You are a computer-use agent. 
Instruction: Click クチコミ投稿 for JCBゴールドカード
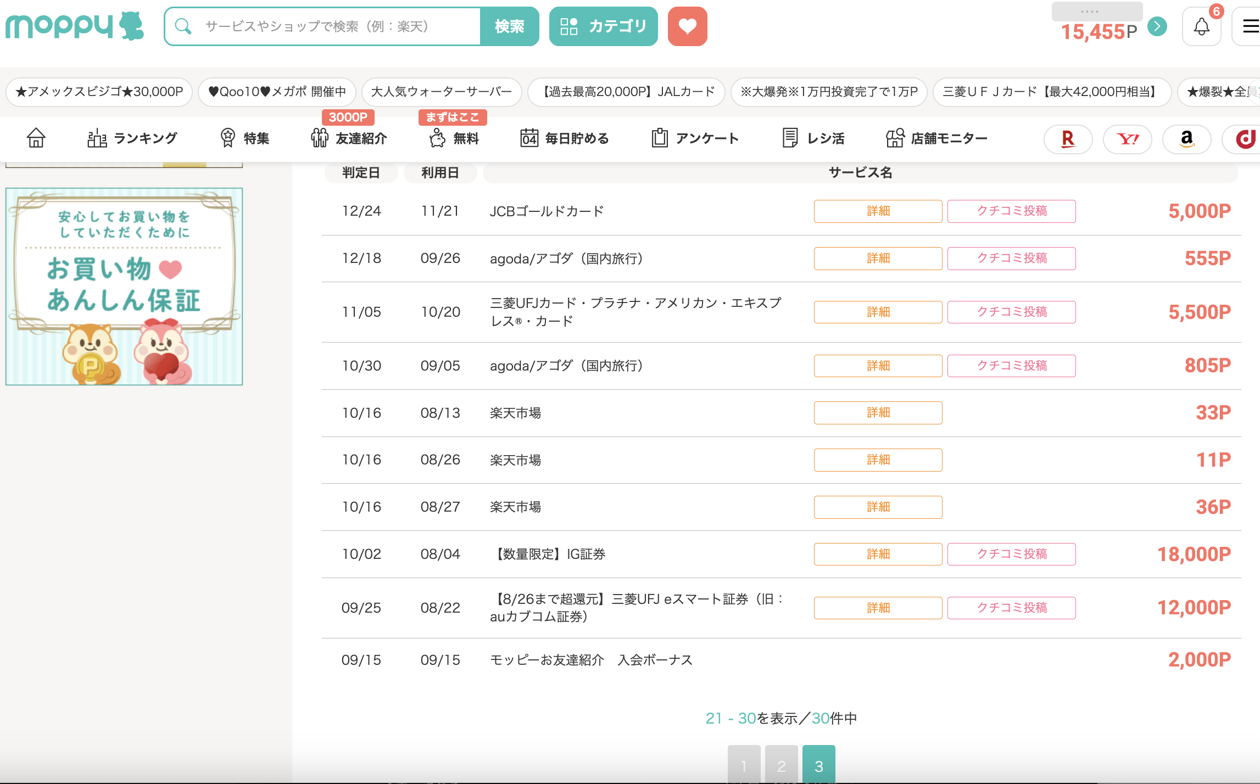pyautogui.click(x=1011, y=211)
